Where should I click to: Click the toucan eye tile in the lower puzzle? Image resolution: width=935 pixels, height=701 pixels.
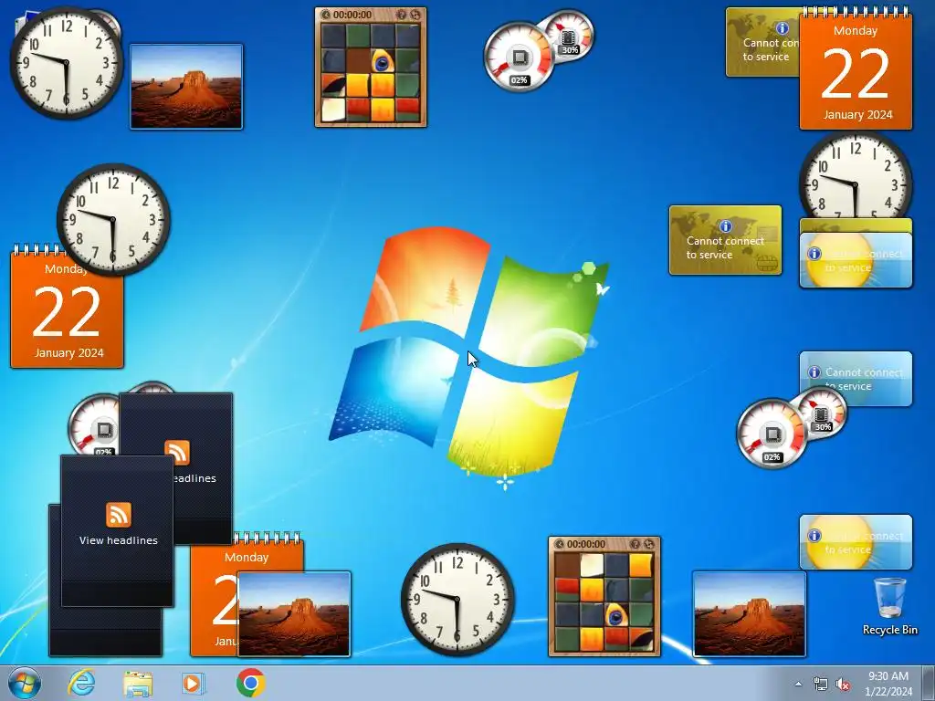pos(615,614)
